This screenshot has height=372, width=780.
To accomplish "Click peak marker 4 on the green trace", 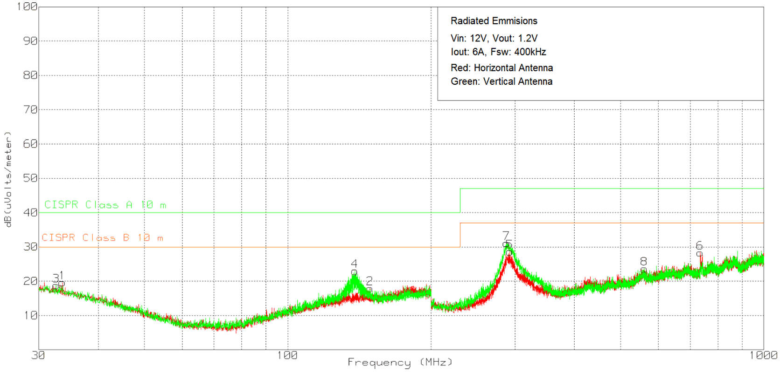I will click(354, 272).
